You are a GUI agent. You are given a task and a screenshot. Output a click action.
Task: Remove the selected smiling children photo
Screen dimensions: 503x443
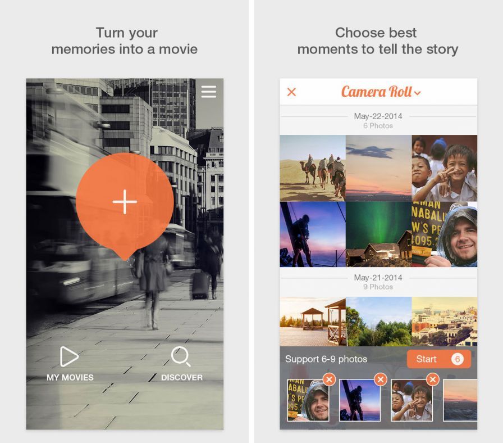432,380
